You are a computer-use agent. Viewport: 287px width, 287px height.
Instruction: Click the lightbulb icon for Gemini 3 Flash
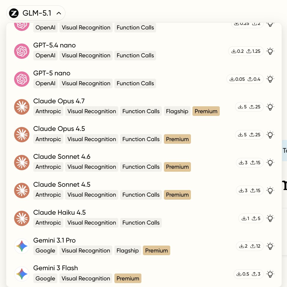click(x=270, y=274)
